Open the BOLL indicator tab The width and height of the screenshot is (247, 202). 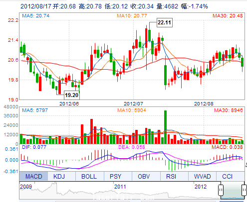click(x=90, y=176)
